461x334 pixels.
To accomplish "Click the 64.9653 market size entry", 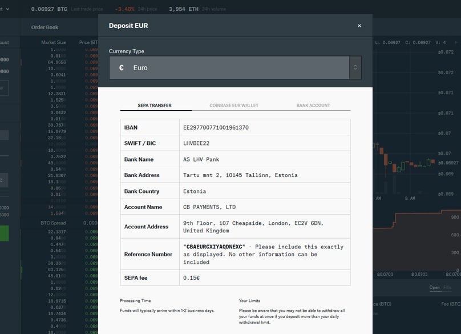I will coord(57,62).
